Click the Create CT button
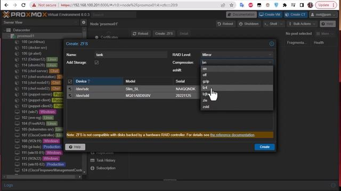This screenshot has height=191, width=341. point(296,14)
